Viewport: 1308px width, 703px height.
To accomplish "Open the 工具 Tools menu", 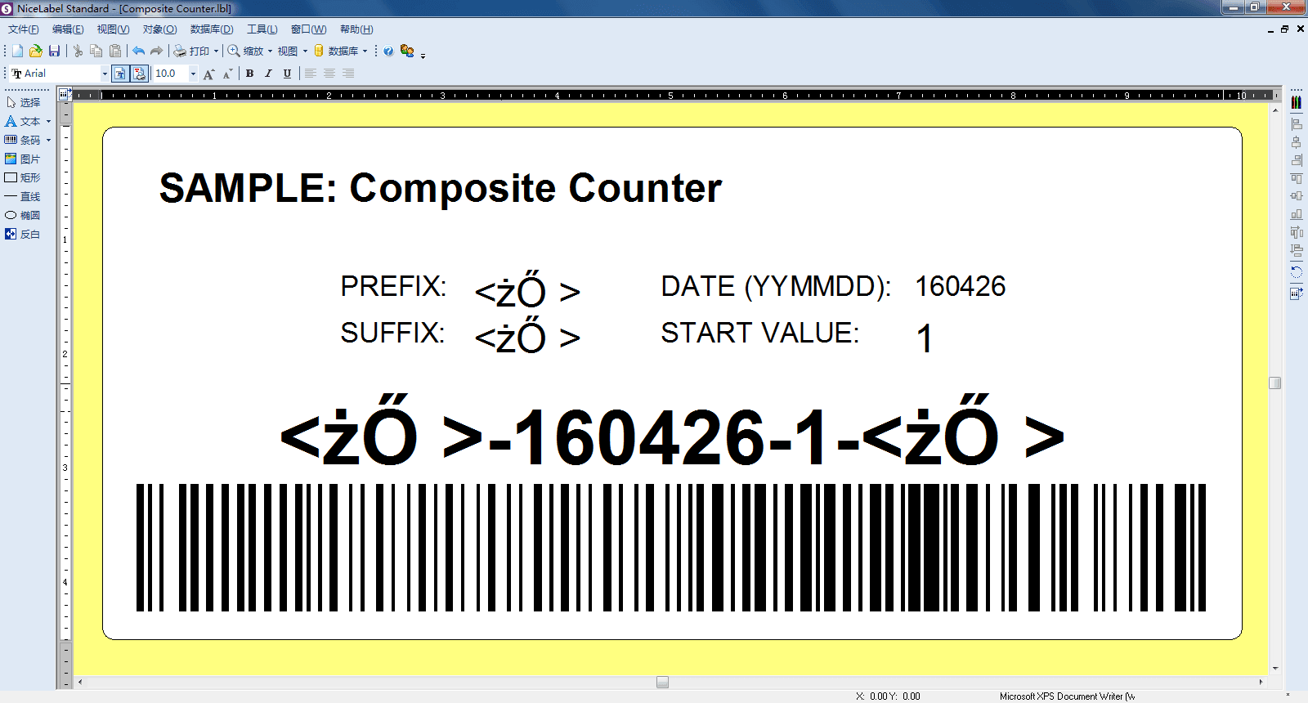I will pyautogui.click(x=262, y=29).
